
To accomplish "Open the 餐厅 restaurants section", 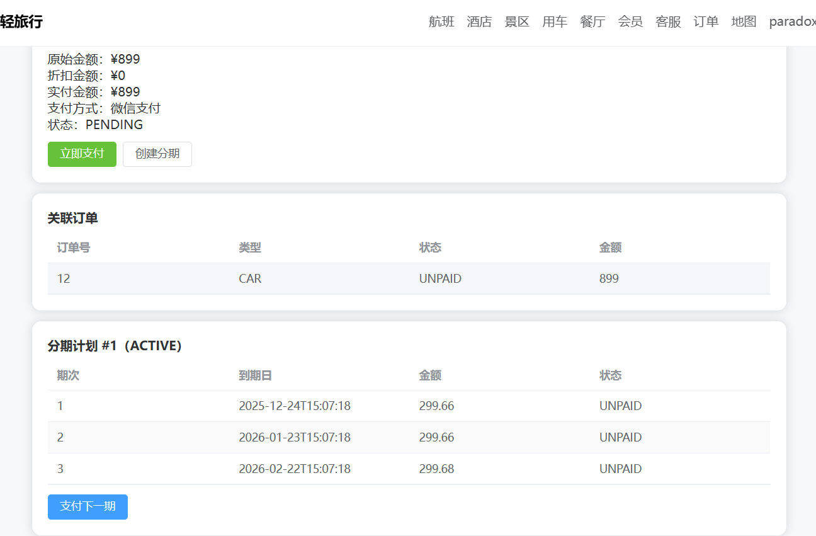I will point(592,22).
